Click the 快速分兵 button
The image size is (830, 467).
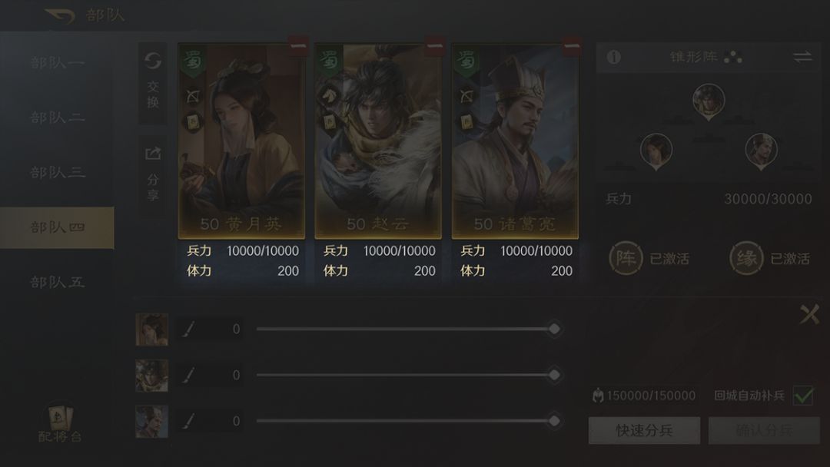(x=644, y=430)
